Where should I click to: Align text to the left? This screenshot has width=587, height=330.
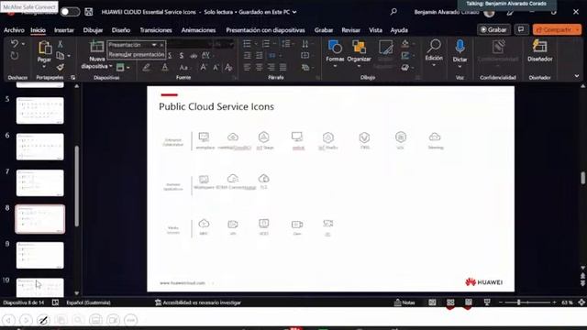pyautogui.click(x=247, y=67)
